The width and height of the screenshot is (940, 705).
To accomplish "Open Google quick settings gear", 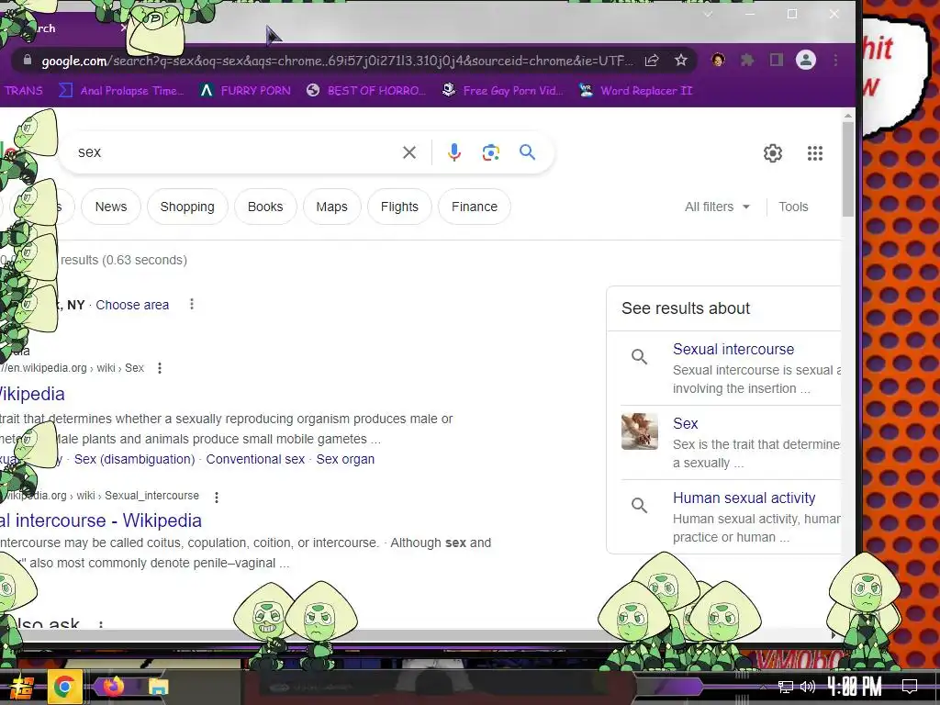I will click(773, 153).
